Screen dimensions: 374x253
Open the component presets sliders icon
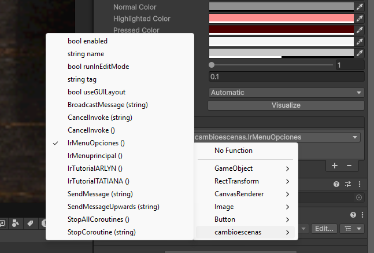pyautogui.click(x=347, y=184)
